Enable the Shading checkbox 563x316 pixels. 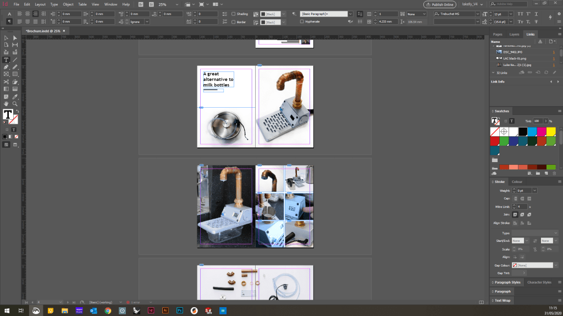coord(234,14)
